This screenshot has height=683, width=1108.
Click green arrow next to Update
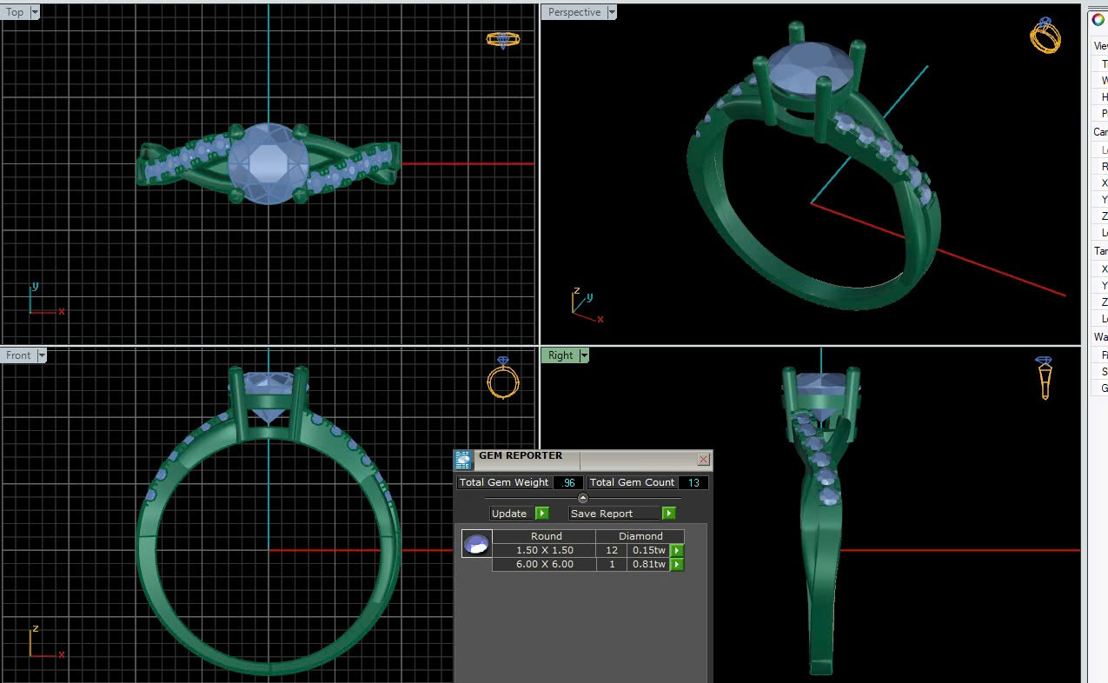pos(541,514)
